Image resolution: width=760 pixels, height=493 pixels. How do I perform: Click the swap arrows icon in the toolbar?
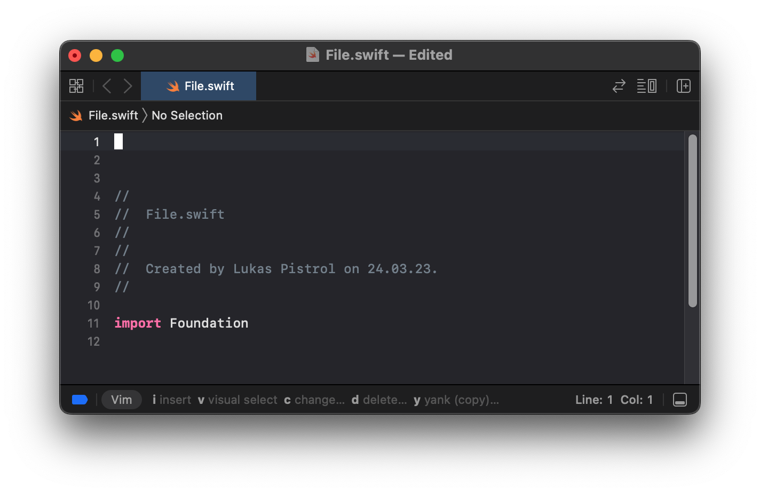pos(618,86)
